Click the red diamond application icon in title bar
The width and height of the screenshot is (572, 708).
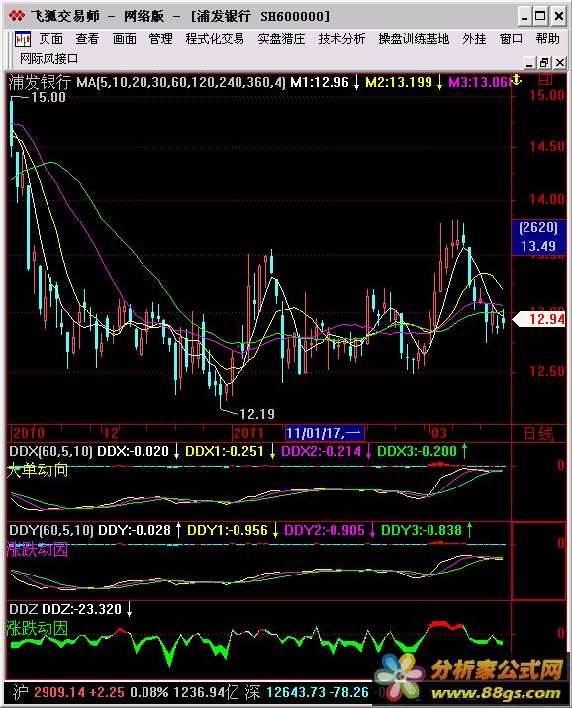tap(16, 16)
